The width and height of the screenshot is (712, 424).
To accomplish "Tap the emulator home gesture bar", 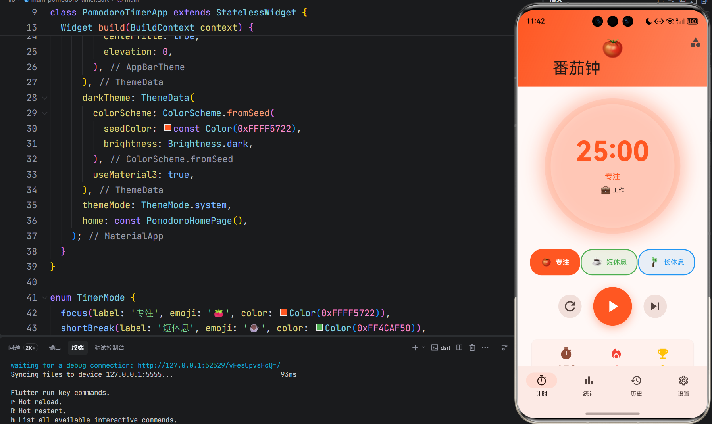I will (612, 414).
